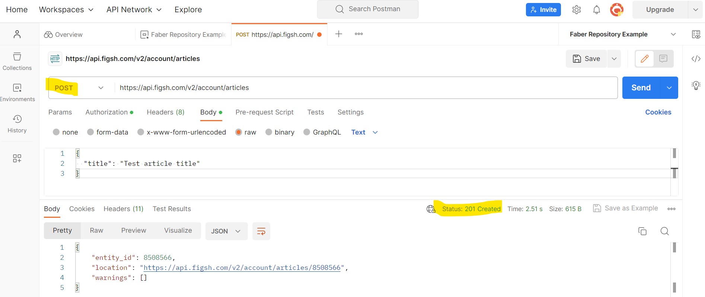Copy the response body
This screenshot has height=297, width=705.
(642, 231)
